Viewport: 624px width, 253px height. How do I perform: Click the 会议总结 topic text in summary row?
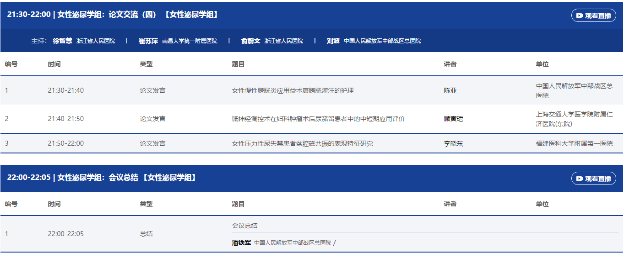[244, 226]
